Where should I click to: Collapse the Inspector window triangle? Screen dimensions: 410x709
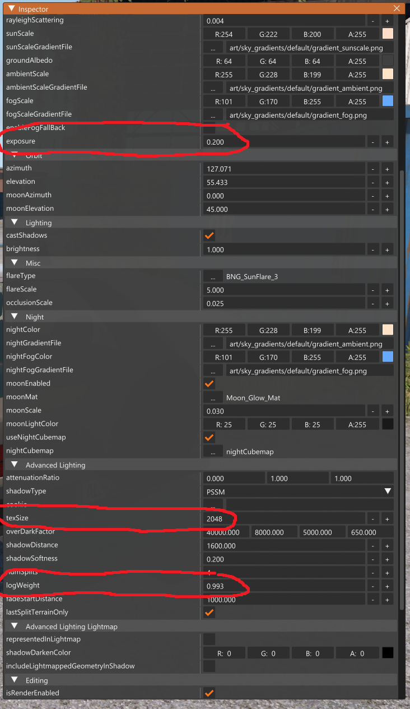pyautogui.click(x=10, y=9)
